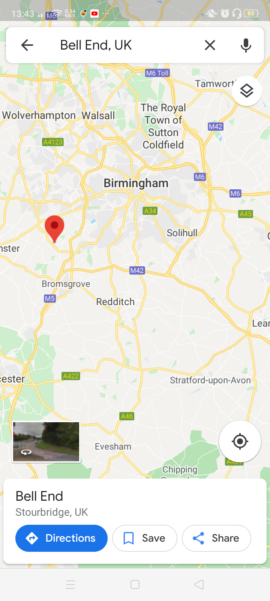Save Bell End to your places
This screenshot has width=270, height=601.
[145, 538]
